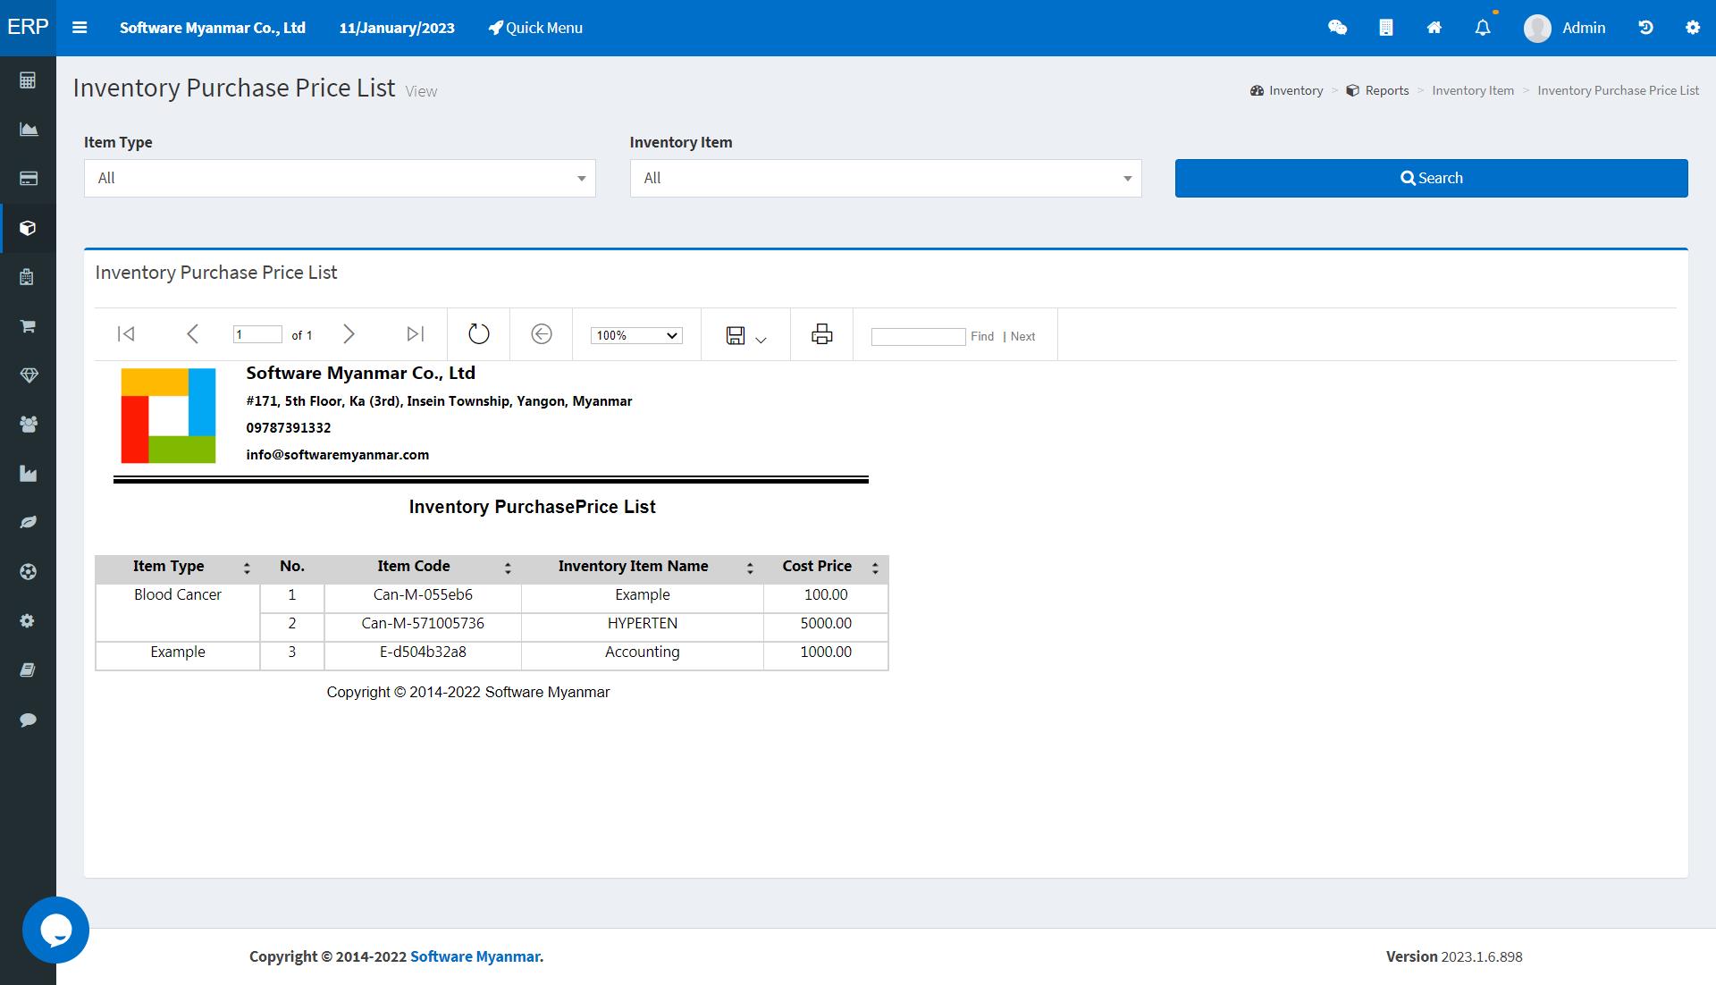Go to Inventory breadcrumb
The image size is (1716, 985).
click(x=1286, y=90)
